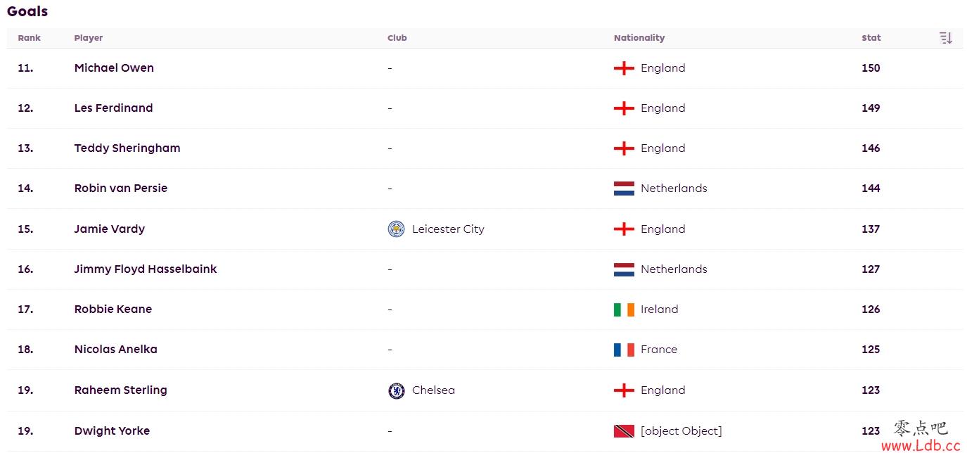Click the Player column header
The image size is (967, 453).
[89, 38]
